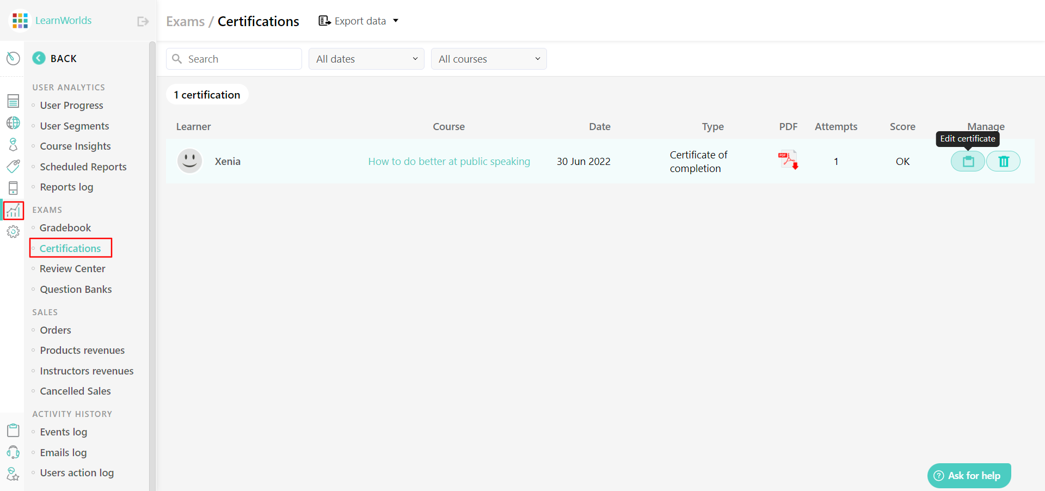Delete Xenia's certification using the trash button
This screenshot has width=1045, height=491.
click(1003, 161)
